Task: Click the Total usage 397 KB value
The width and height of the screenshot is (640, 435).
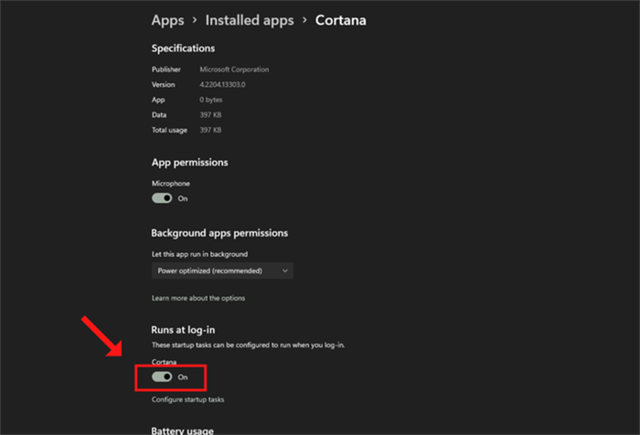Action: (210, 130)
